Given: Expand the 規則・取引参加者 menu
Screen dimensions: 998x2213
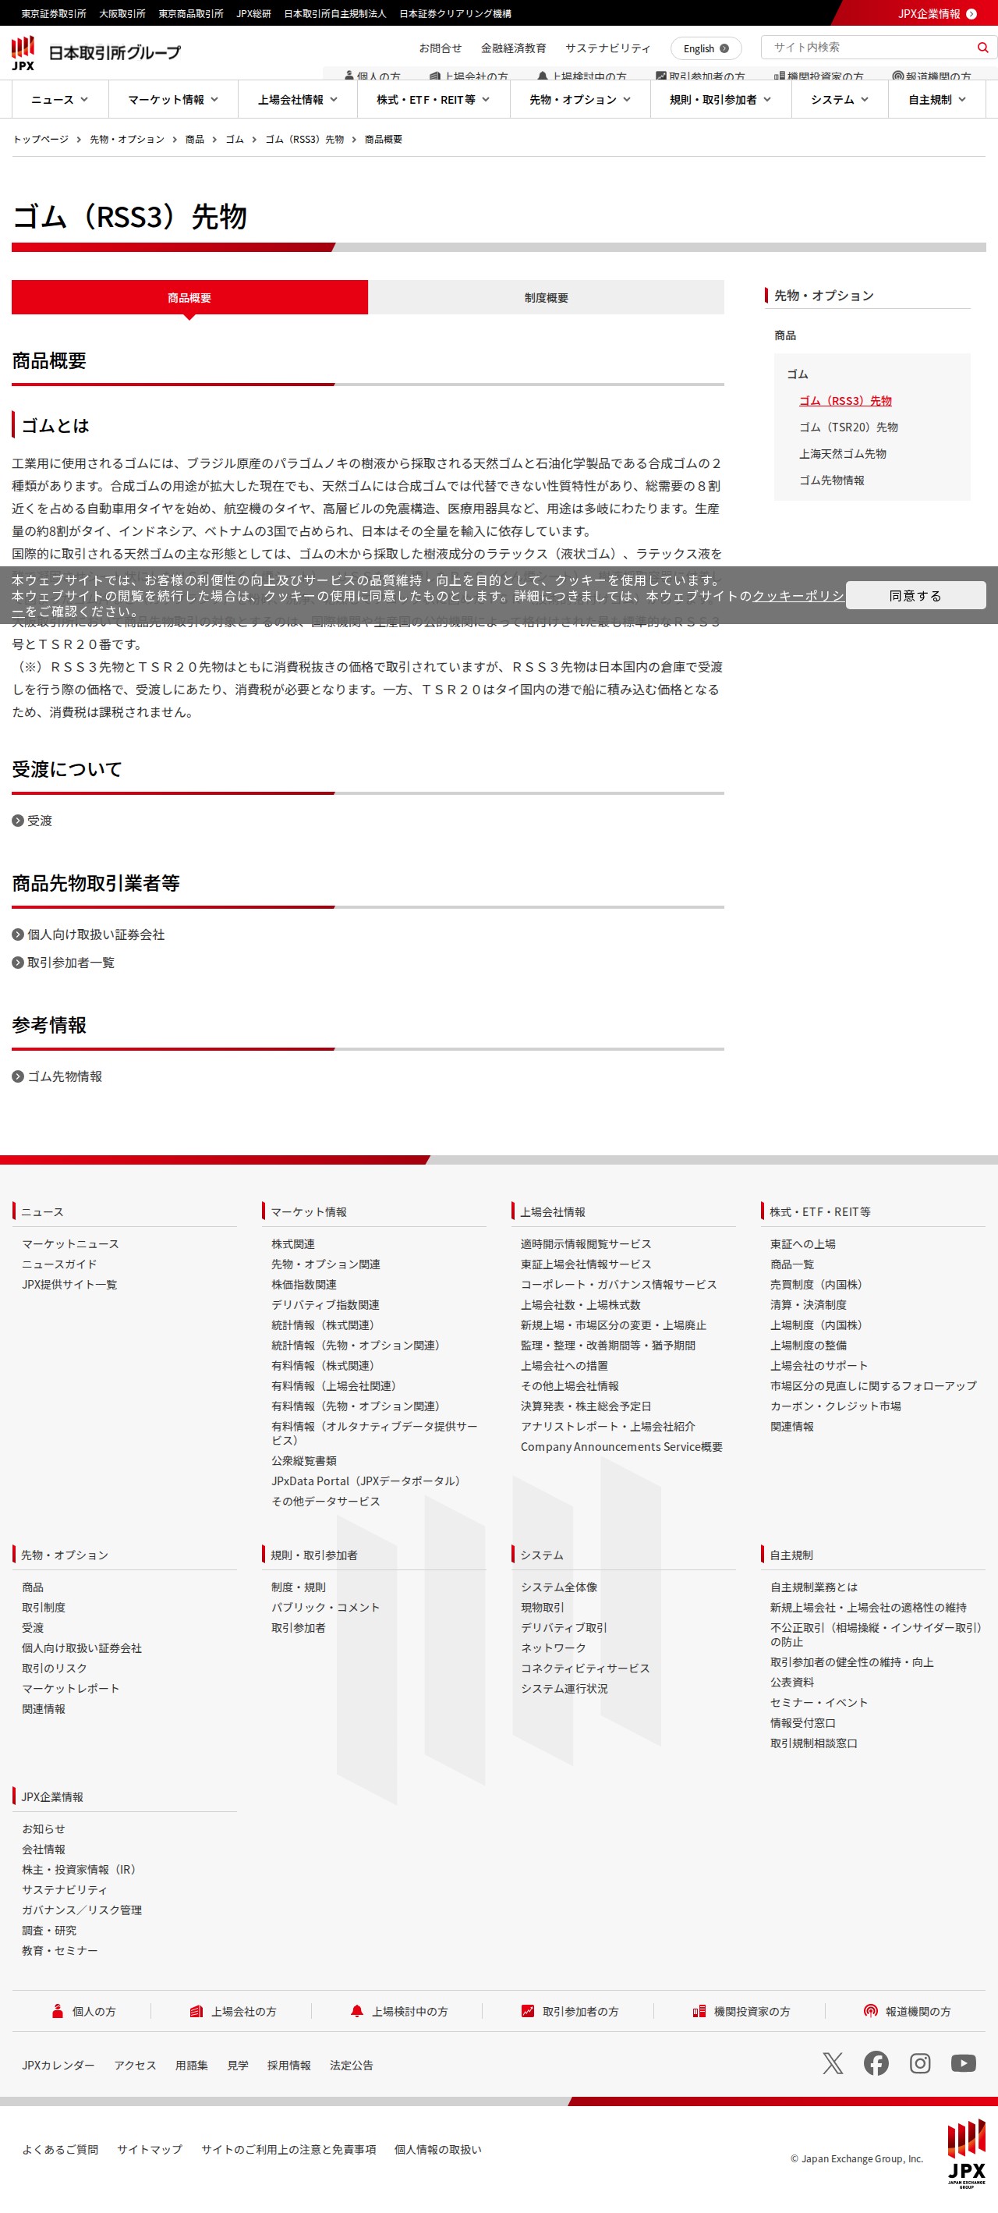Looking at the screenshot, I should pos(720,100).
